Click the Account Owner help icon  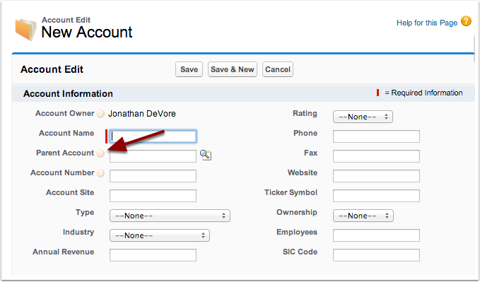pos(100,114)
